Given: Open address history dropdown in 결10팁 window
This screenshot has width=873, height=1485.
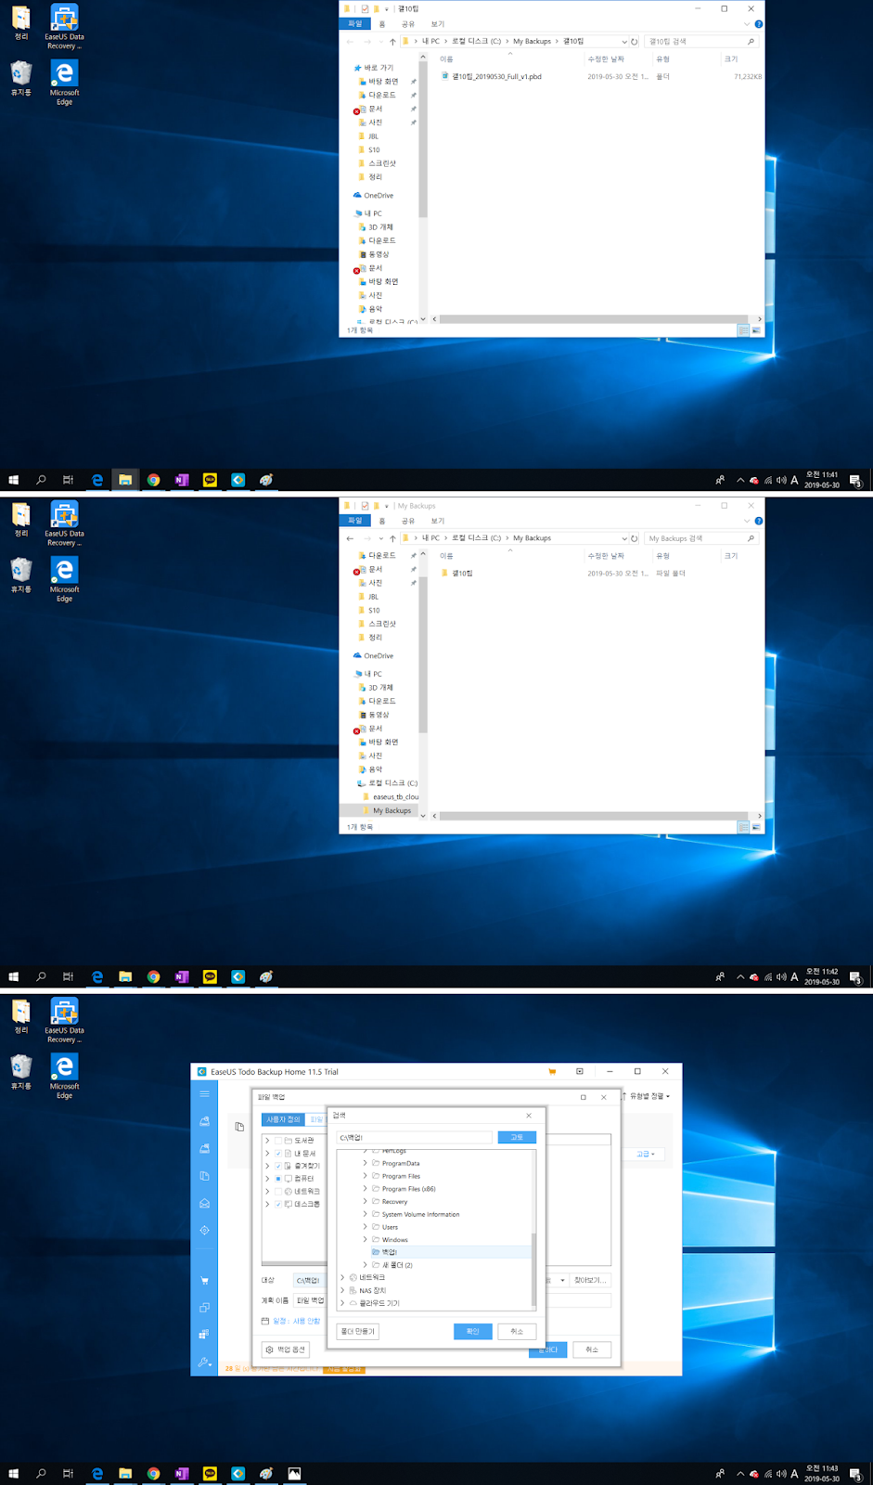Looking at the screenshot, I should (623, 42).
